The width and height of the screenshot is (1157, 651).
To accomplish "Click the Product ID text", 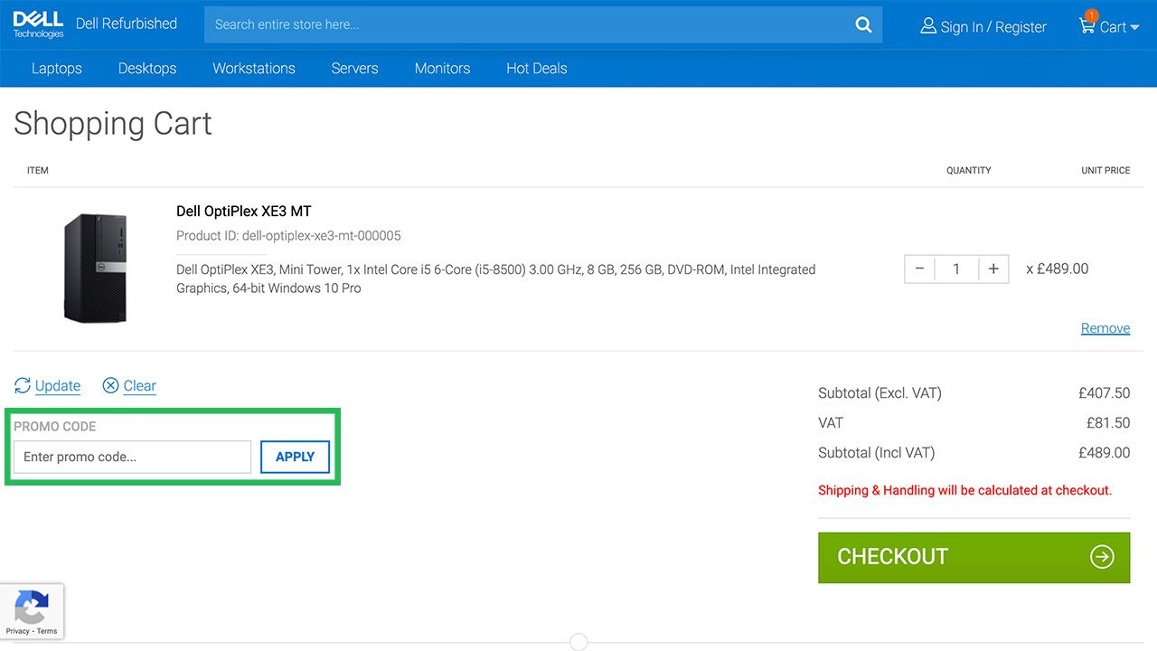I will click(288, 236).
